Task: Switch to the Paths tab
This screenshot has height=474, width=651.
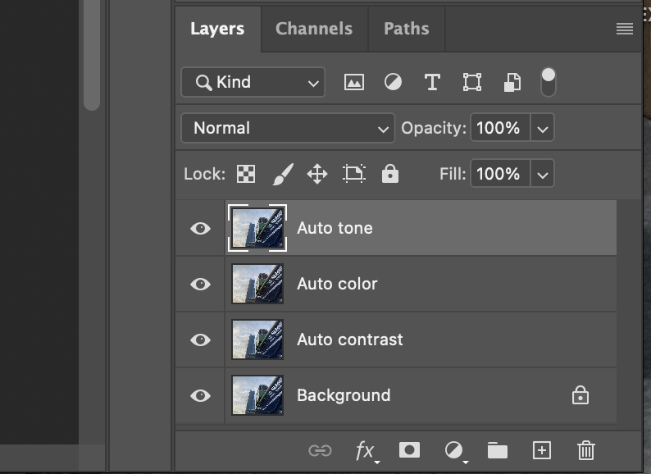Action: pos(407,29)
